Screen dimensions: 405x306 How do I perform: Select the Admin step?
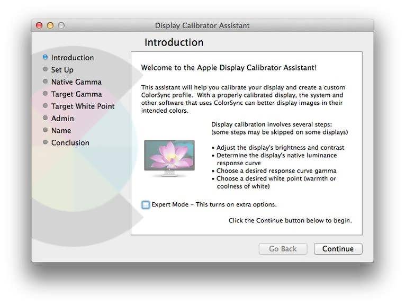(62, 118)
